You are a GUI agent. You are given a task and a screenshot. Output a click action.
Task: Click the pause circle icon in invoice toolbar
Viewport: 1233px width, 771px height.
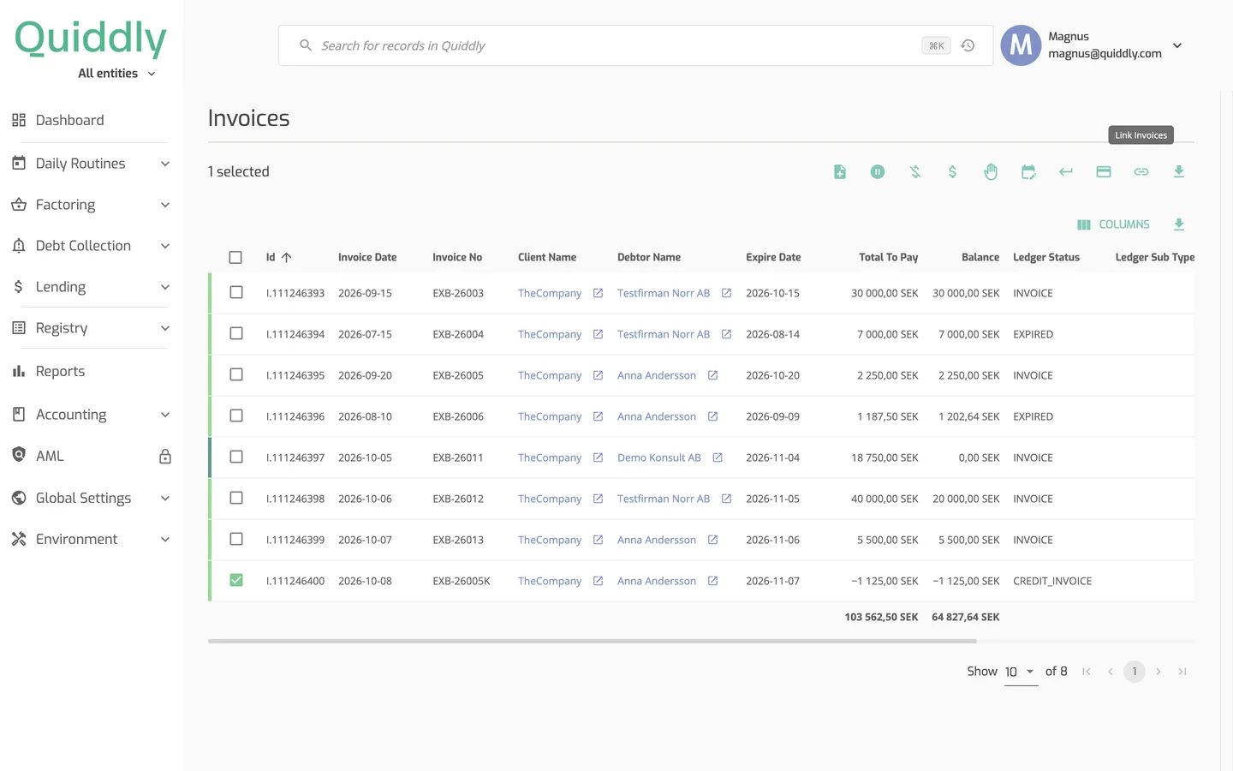[878, 172]
